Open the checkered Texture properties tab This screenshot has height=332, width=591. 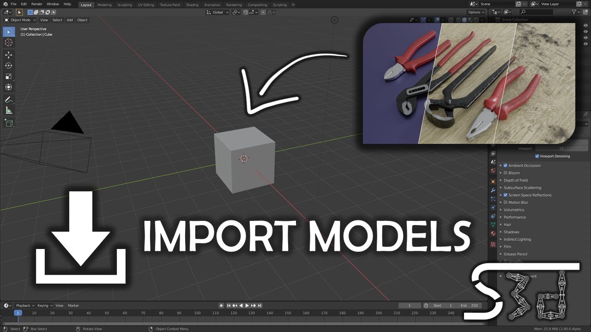click(x=493, y=244)
